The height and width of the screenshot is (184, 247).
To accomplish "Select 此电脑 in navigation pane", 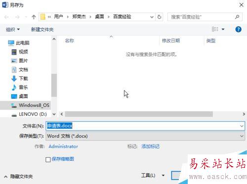I will pos(19,43).
